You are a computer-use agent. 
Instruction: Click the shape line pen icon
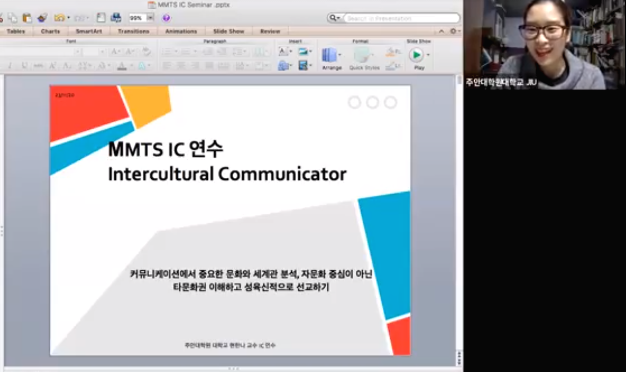(391, 65)
